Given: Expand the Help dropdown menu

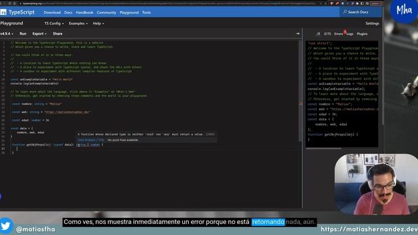Looking at the screenshot, I should pyautogui.click(x=99, y=23).
